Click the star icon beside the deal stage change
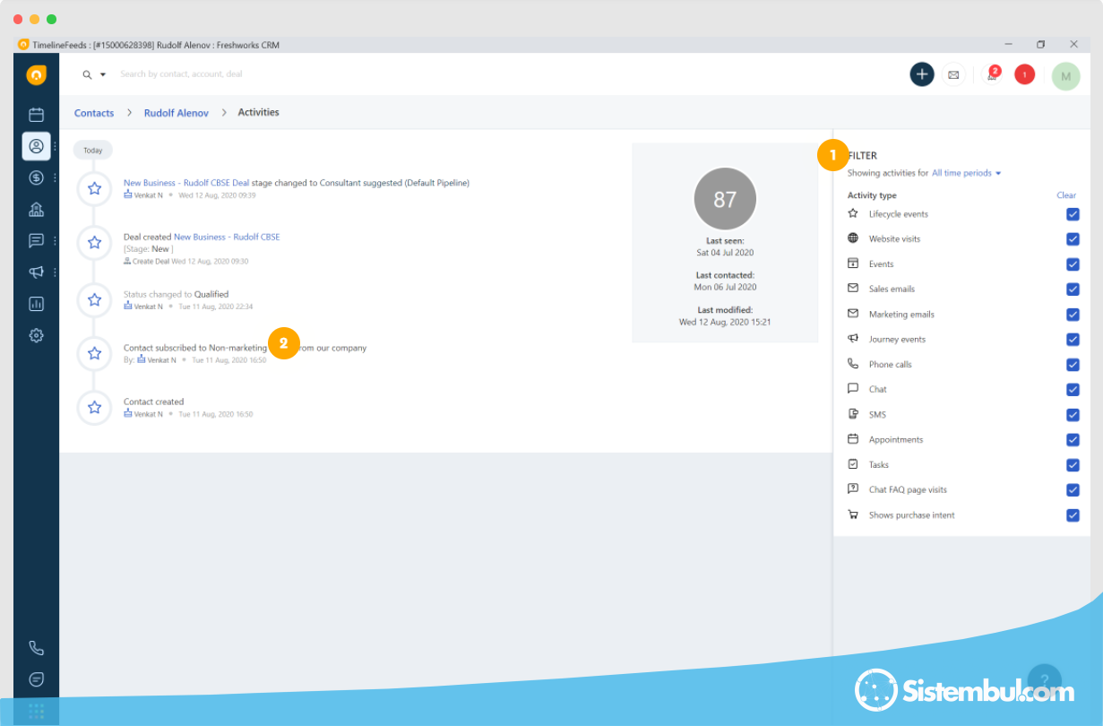The image size is (1103, 726). pos(94,188)
